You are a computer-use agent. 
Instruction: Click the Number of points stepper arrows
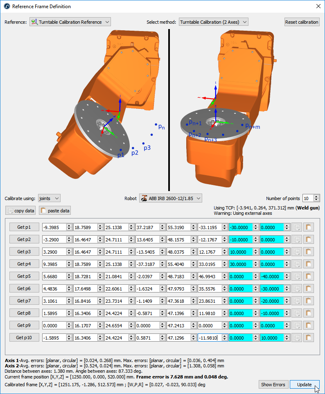[x=316, y=198]
